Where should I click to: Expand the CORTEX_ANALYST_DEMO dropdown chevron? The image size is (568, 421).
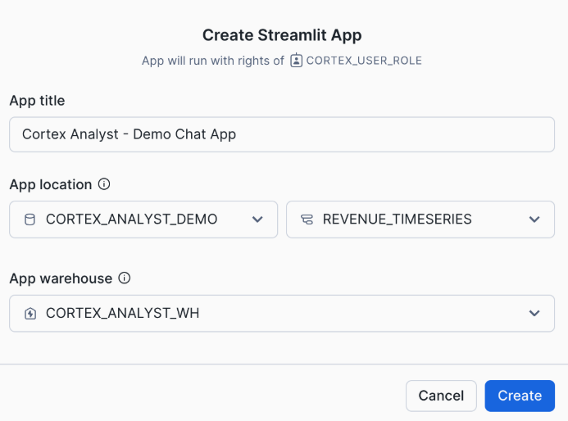tap(257, 220)
